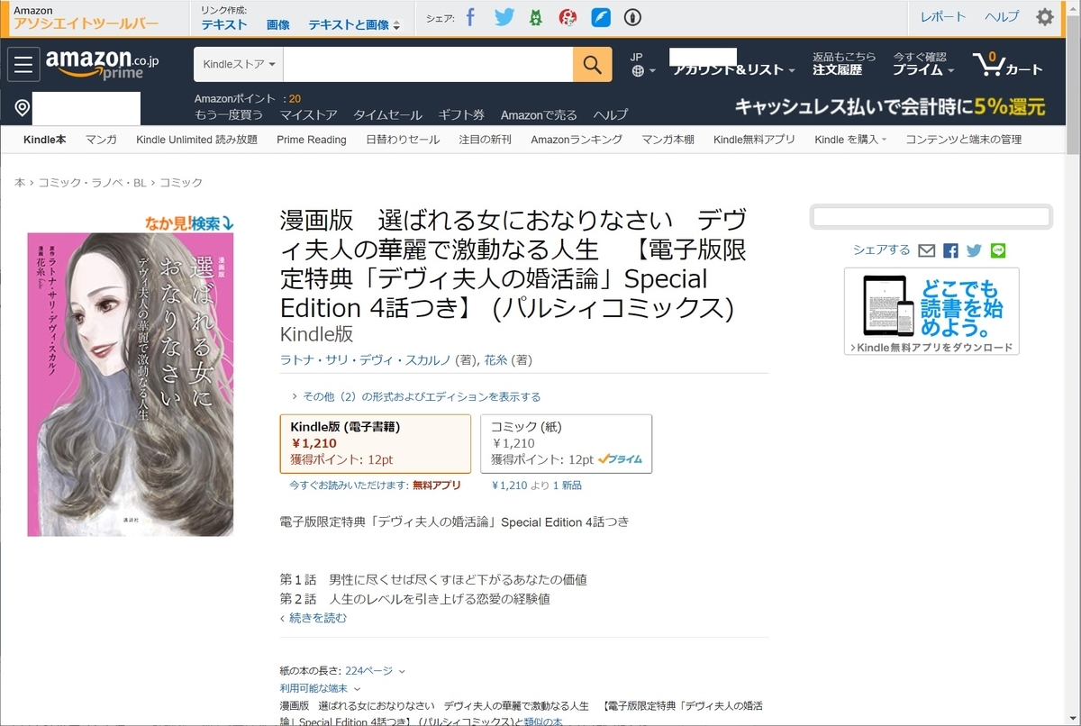The width and height of the screenshot is (1081, 726).
Task: Expand アカウント&リスト menu
Action: (734, 69)
